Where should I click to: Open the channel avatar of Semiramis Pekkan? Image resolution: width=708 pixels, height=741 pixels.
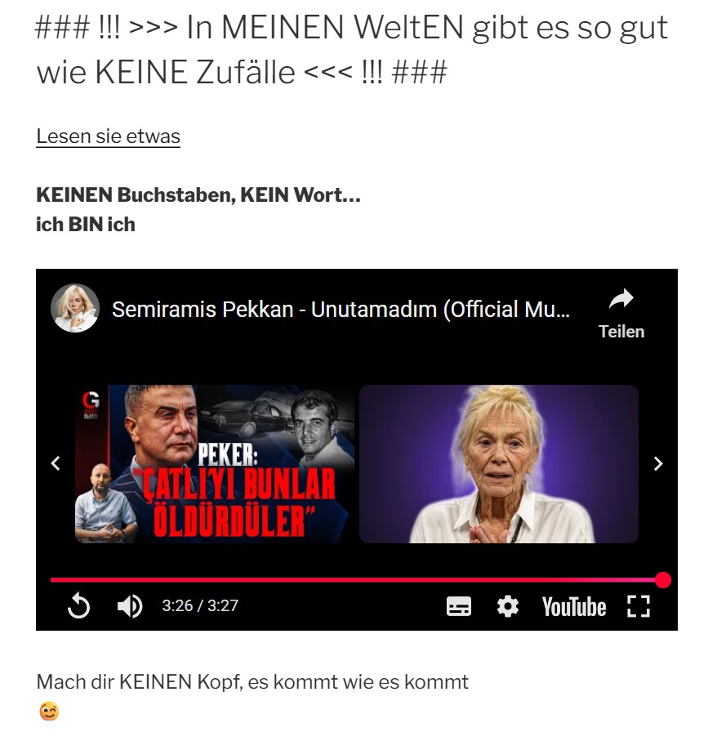tap(75, 308)
